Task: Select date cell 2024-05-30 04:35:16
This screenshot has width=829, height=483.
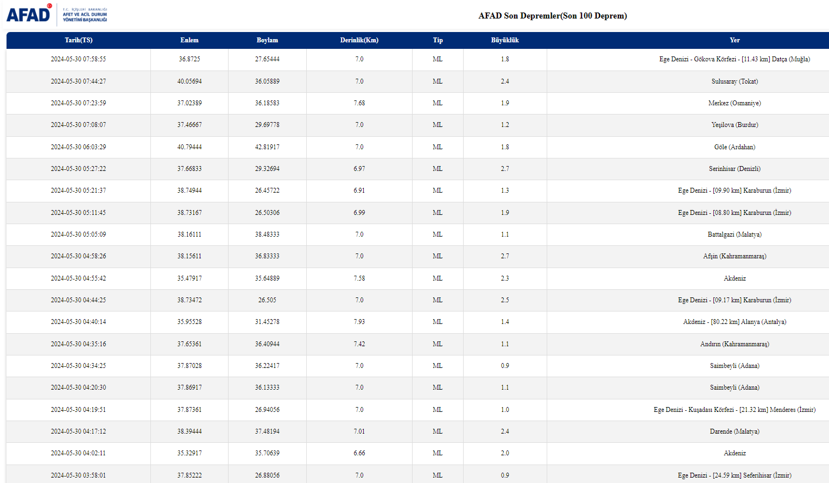Action: coord(79,344)
